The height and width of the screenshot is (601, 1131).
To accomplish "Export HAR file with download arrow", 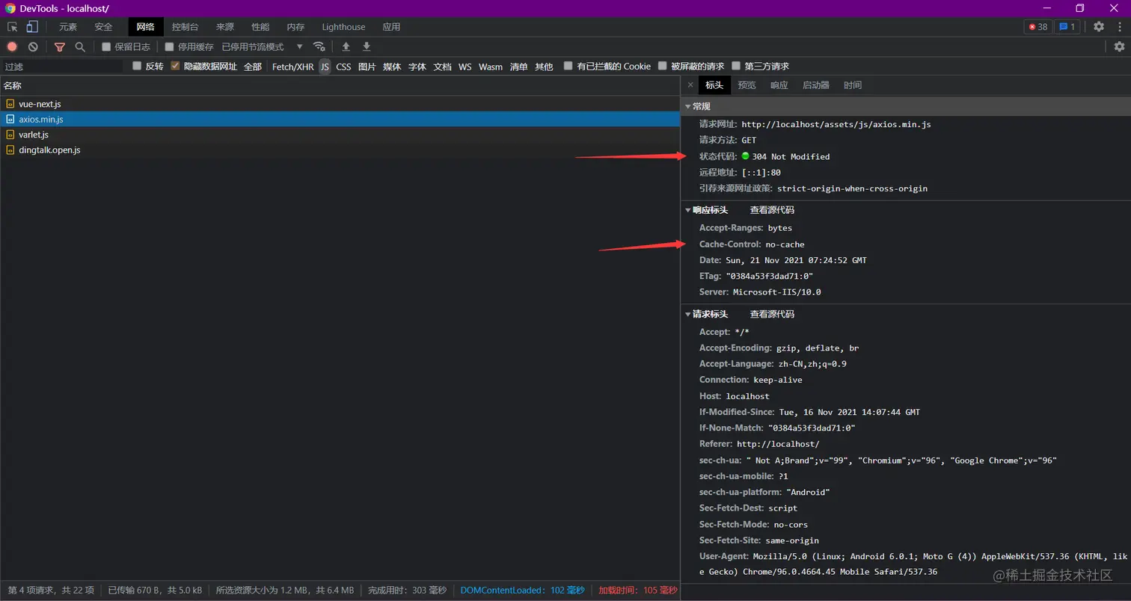I will (x=367, y=46).
